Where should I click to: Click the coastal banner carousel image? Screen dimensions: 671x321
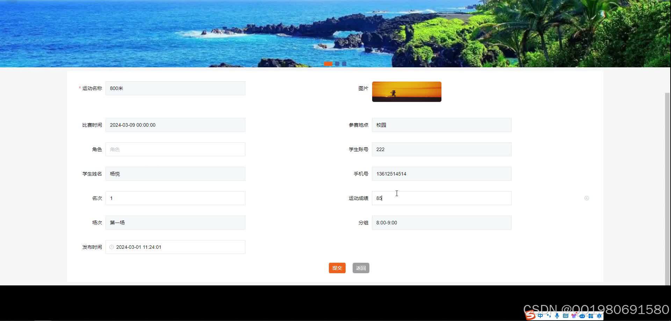point(335,33)
